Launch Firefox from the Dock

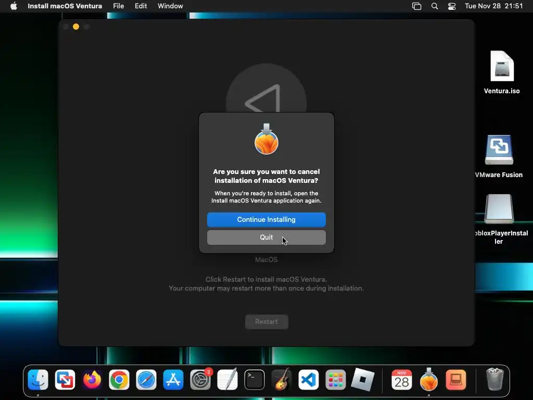click(x=92, y=380)
